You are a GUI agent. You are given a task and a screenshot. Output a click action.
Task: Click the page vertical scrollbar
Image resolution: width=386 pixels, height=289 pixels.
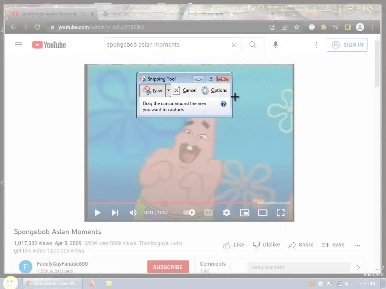(x=377, y=63)
